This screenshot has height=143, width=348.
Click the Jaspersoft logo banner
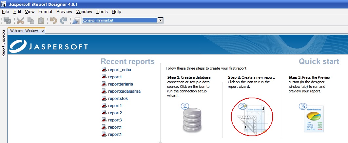click(48, 46)
